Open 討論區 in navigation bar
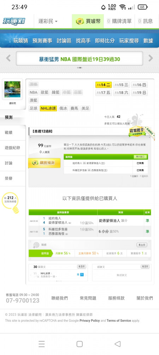 pos(64,41)
